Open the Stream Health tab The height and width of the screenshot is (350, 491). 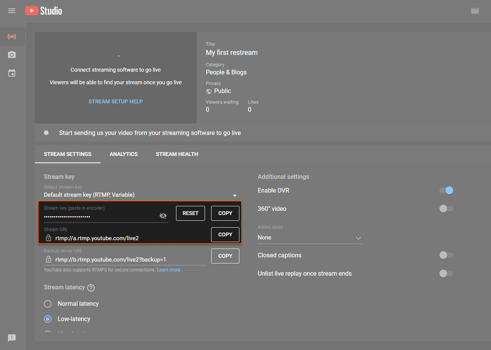point(177,154)
